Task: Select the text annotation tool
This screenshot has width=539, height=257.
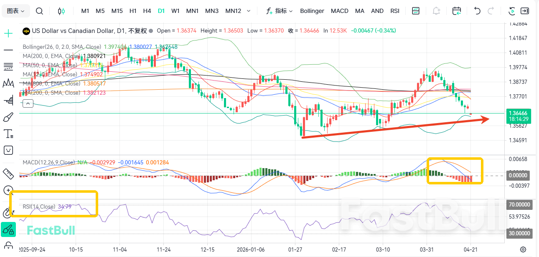Action: click(x=8, y=134)
